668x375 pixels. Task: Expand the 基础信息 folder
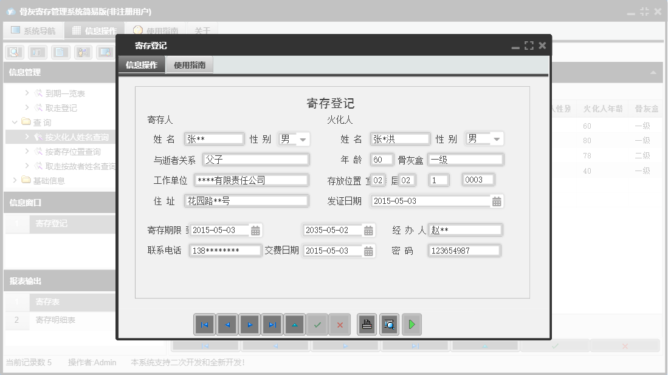[x=16, y=180]
